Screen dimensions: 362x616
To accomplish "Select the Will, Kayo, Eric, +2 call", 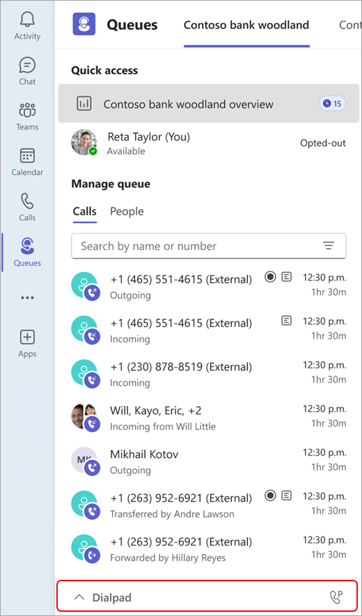I will 208,417.
